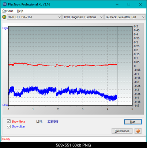Screen dimensions: 147x148
Task: Open the Options menu
Action: (x=8, y=11)
